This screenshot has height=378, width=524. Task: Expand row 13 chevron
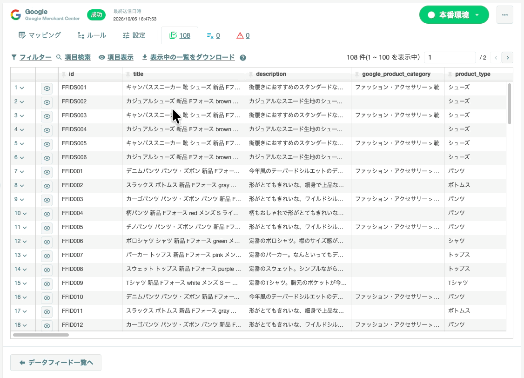pos(24,256)
